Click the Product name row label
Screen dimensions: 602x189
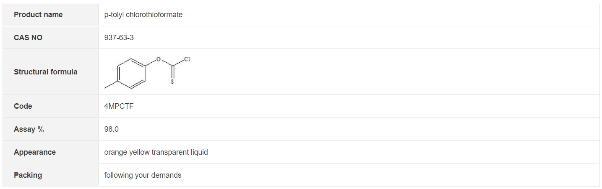38,15
